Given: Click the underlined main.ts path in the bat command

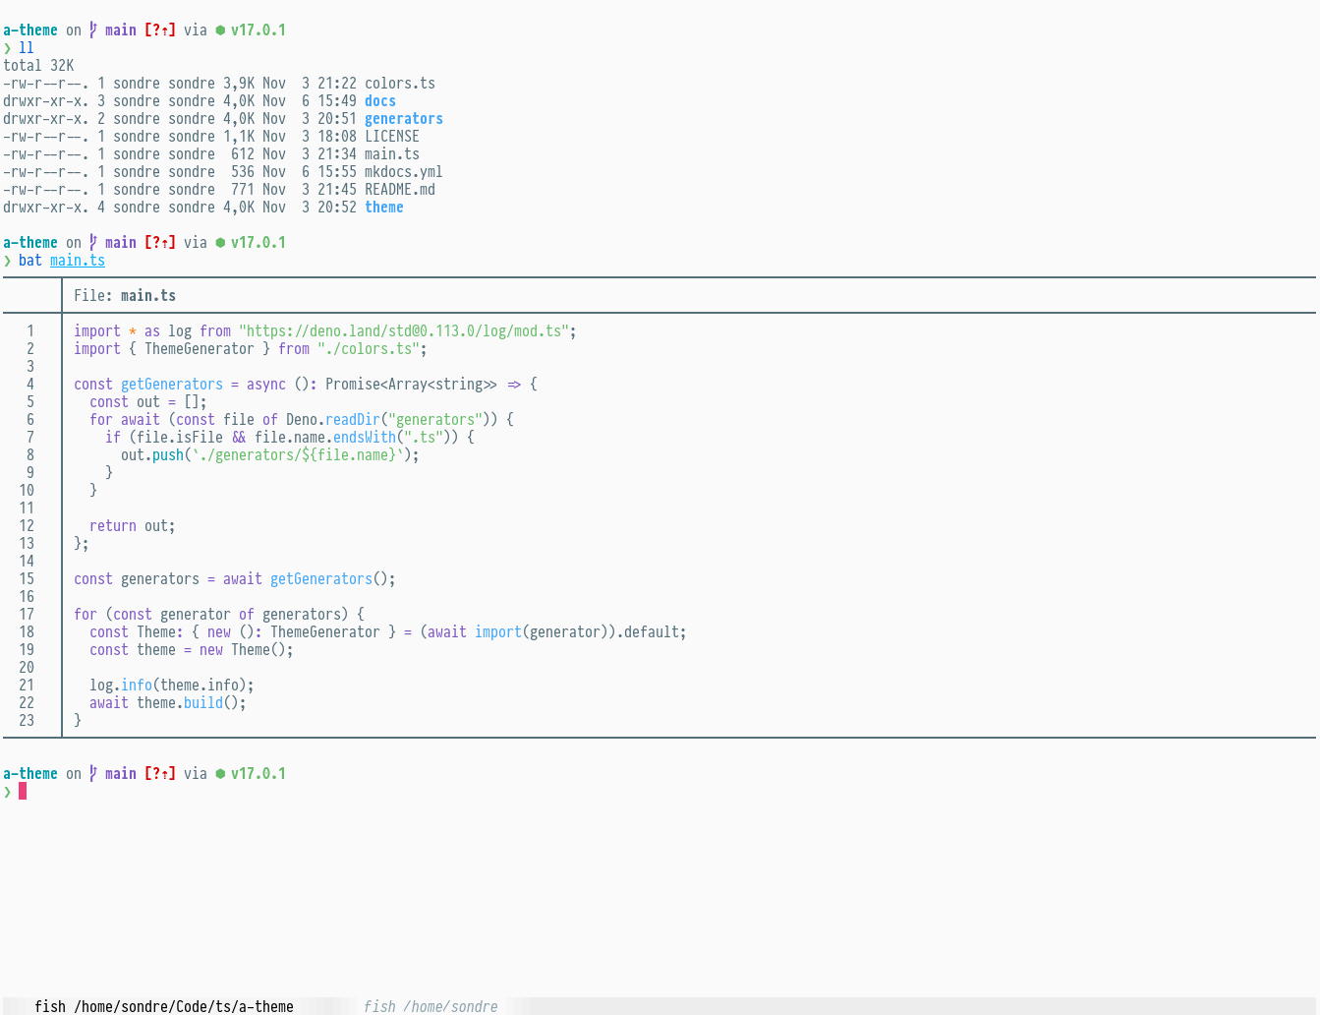Looking at the screenshot, I should coord(77,261).
